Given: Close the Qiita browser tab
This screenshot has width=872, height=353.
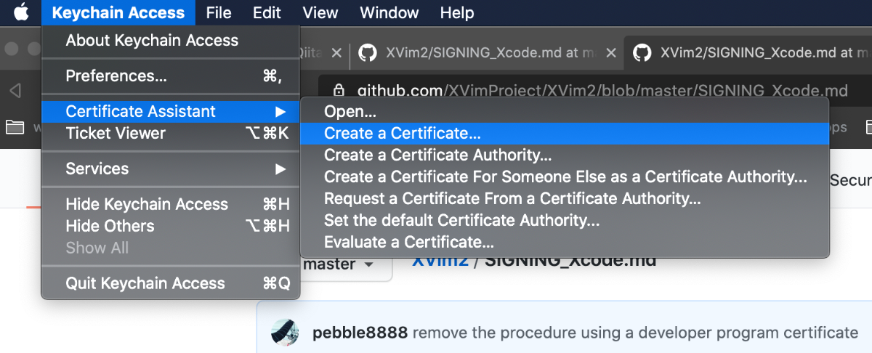Looking at the screenshot, I should (336, 53).
